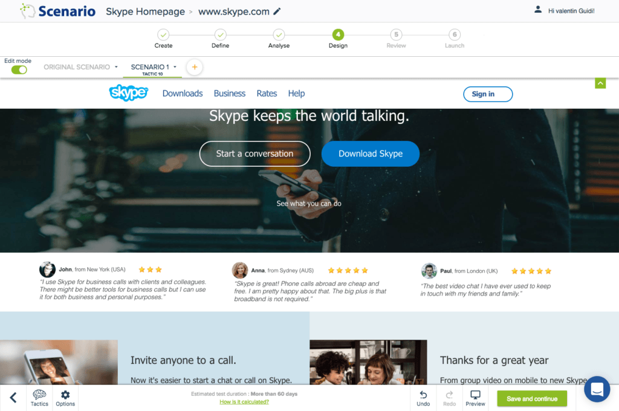Click the Create step checkmark circle
This screenshot has height=411, width=619.
(163, 34)
